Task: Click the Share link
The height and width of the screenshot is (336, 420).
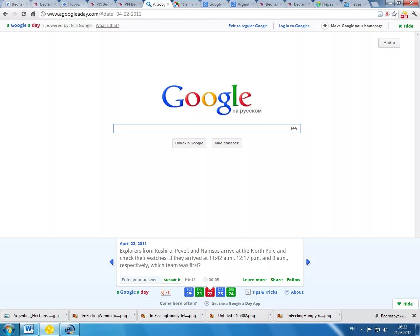Action: (x=277, y=280)
